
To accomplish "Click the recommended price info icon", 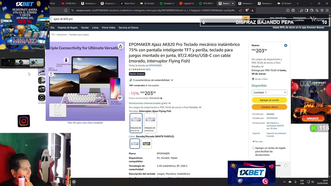I will 161,98.
